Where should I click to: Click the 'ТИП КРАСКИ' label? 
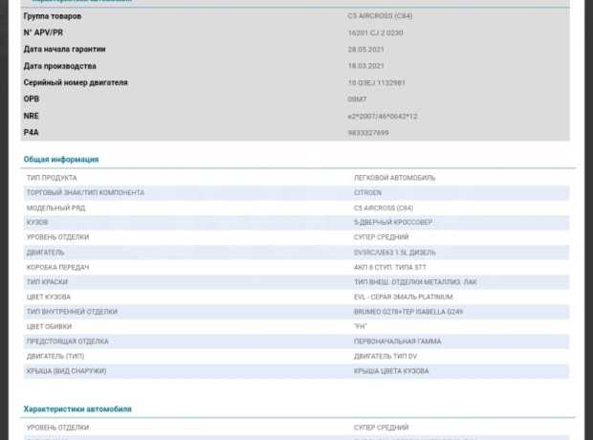coord(47,282)
